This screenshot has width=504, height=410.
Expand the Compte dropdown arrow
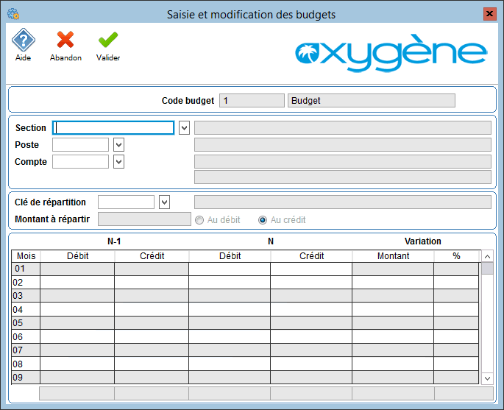[x=118, y=162]
